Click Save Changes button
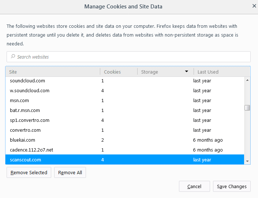 pyautogui.click(x=232, y=186)
